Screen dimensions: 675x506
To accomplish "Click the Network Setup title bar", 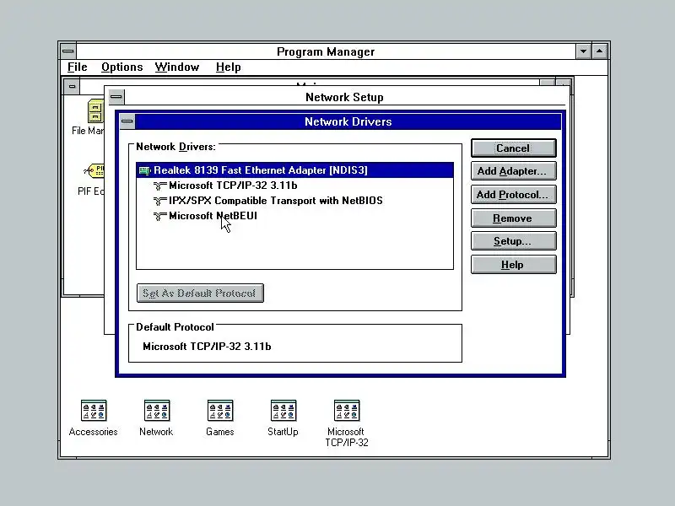I will 344,97.
